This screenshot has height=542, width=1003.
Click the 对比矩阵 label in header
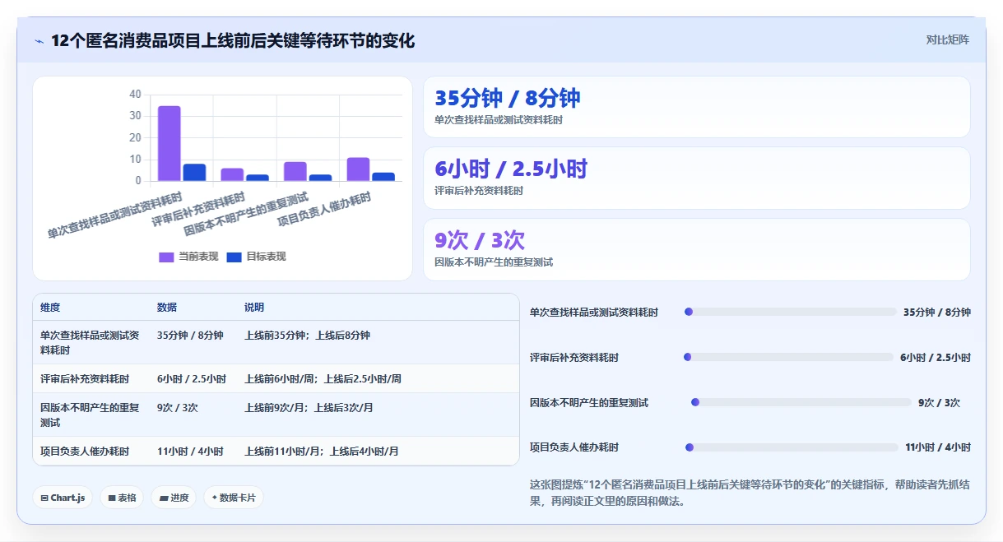[x=948, y=39]
